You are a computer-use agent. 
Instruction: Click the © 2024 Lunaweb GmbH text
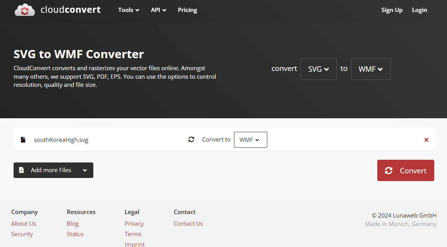(404, 215)
